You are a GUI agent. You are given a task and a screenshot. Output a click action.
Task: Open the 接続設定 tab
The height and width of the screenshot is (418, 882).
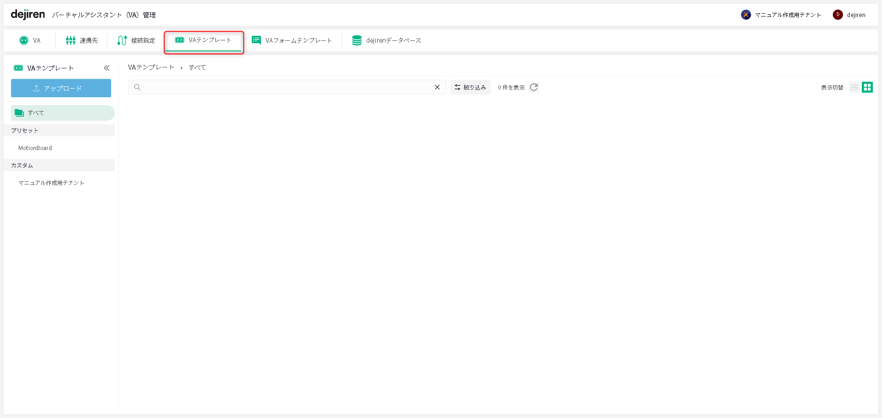[x=136, y=40]
